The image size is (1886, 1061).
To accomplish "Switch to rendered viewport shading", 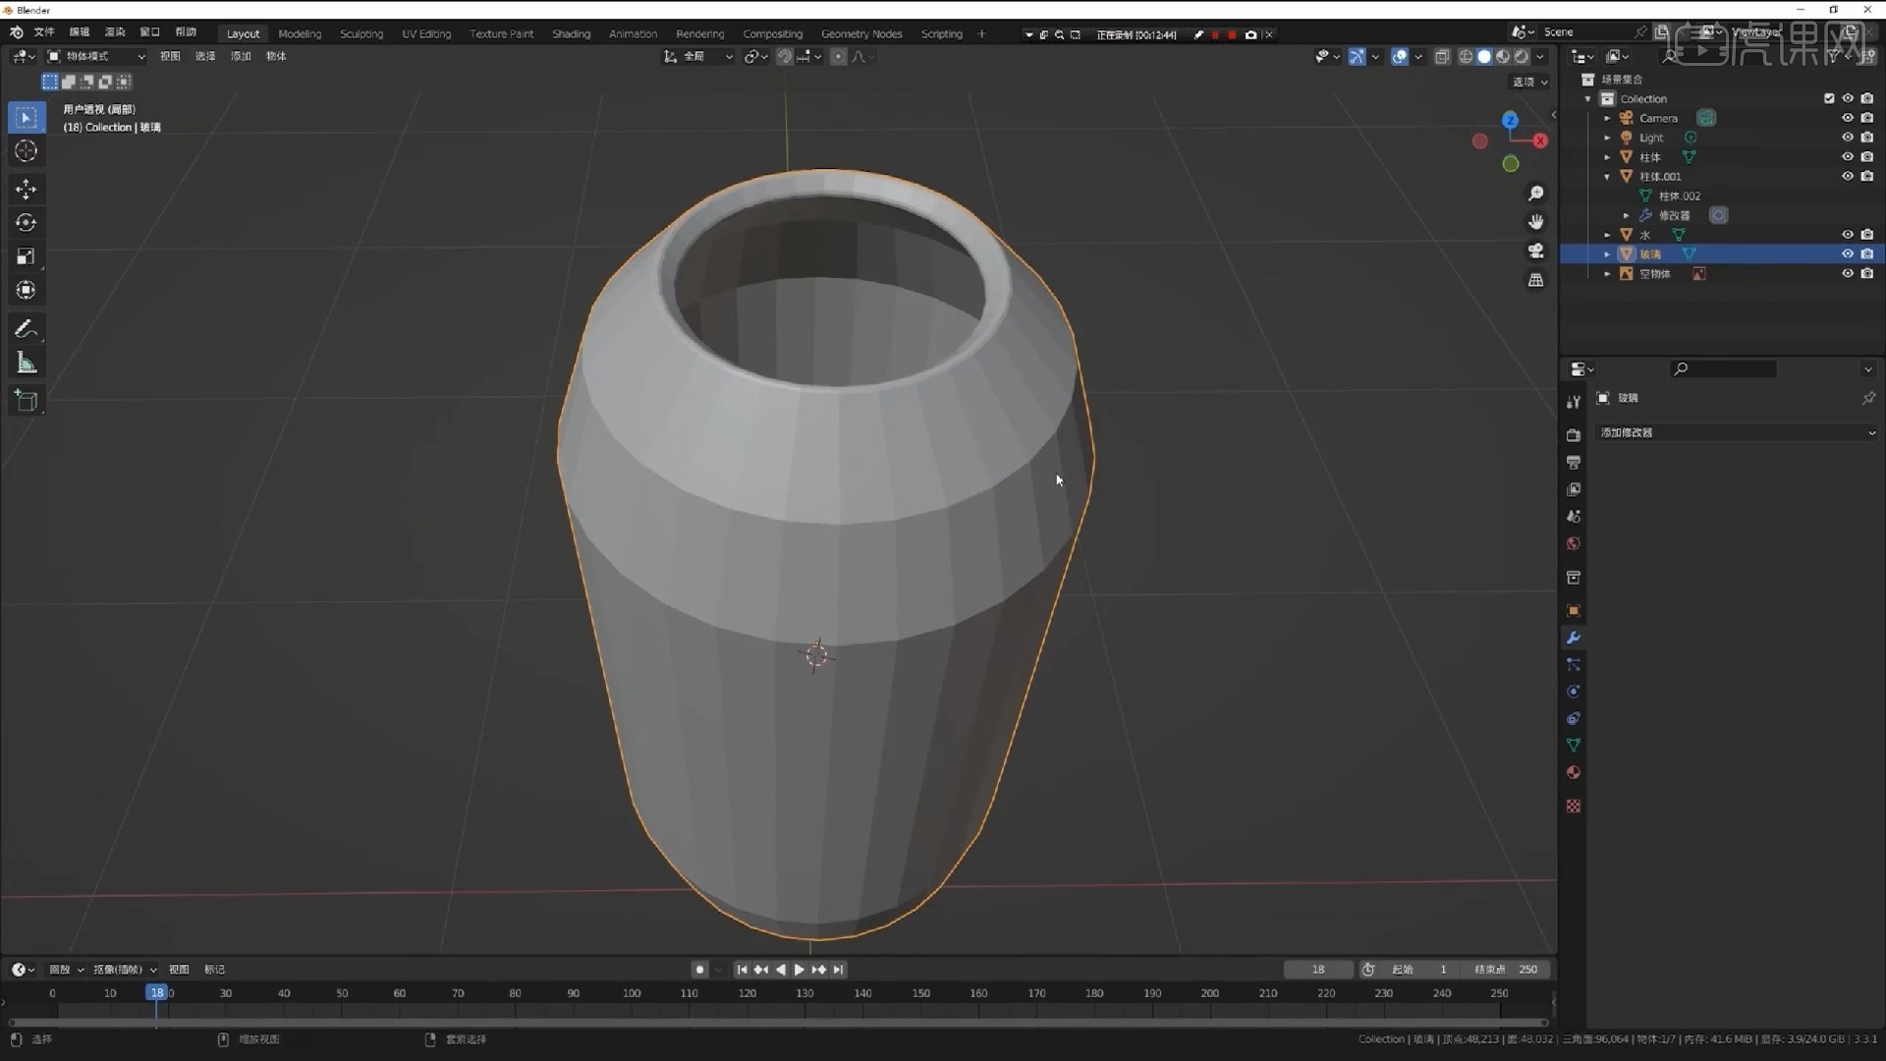I will [1522, 57].
